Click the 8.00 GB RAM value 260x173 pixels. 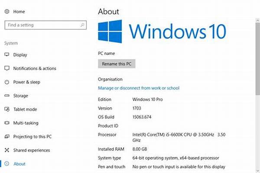coord(140,149)
